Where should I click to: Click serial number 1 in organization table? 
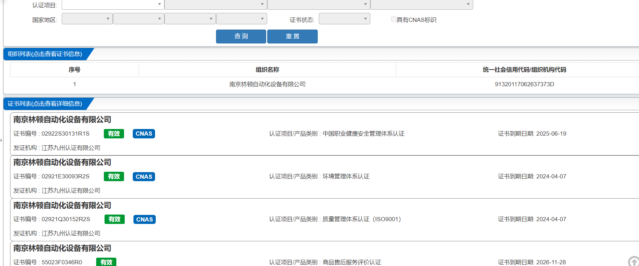(x=75, y=84)
